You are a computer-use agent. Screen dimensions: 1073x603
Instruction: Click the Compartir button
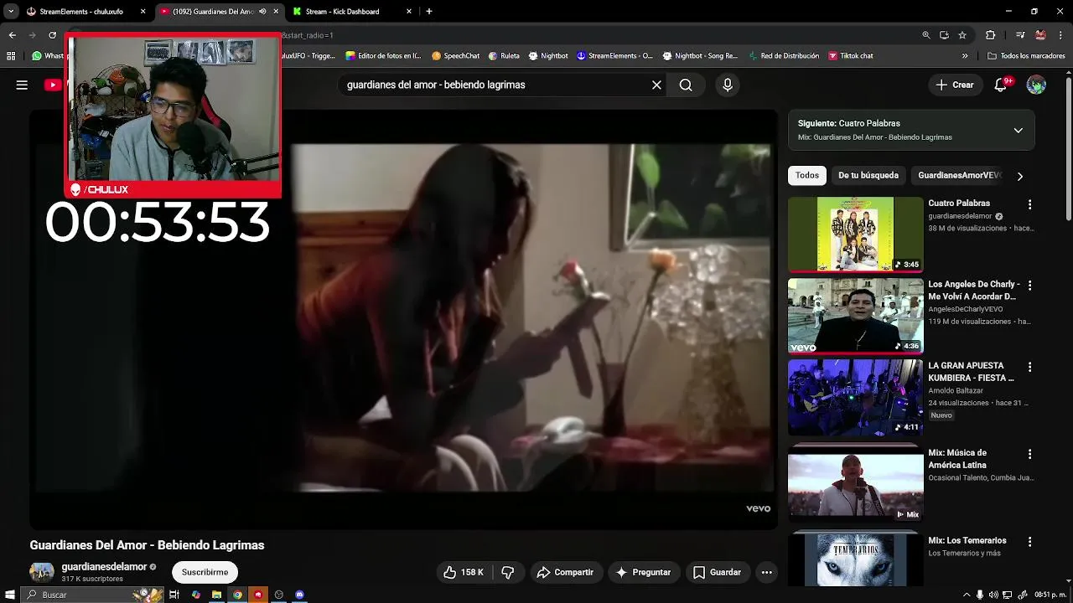tap(565, 572)
